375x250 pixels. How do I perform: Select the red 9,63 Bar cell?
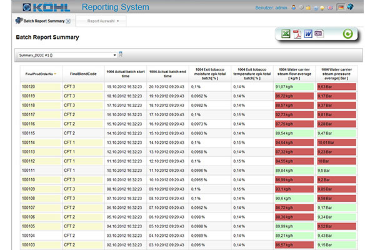tap(337, 87)
